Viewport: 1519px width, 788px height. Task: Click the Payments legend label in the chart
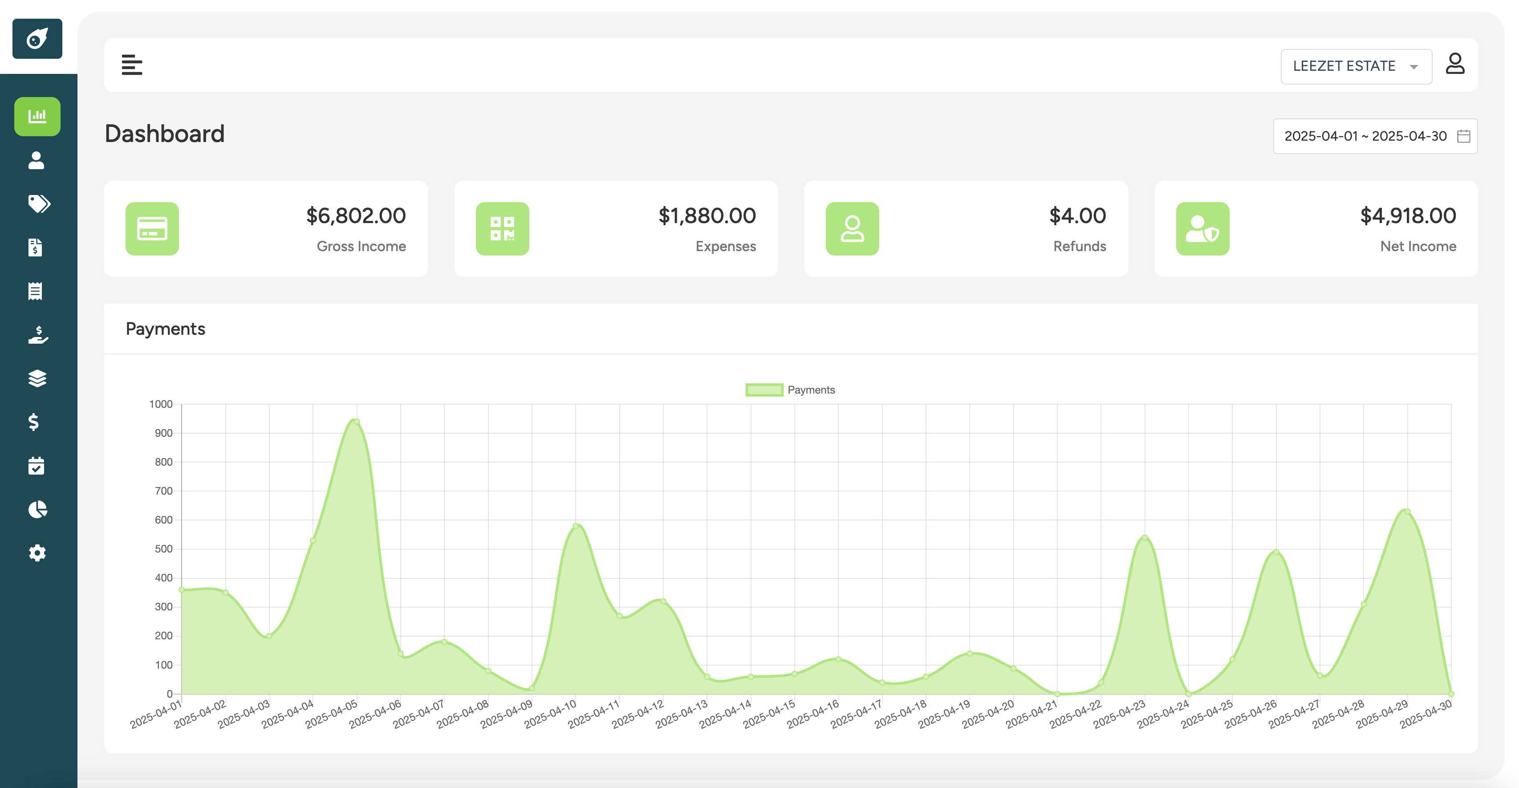point(811,390)
